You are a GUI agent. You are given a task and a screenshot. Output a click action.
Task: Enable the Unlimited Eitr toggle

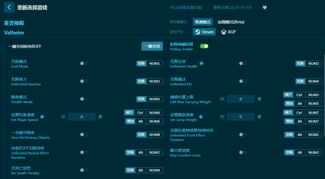pos(243,81)
